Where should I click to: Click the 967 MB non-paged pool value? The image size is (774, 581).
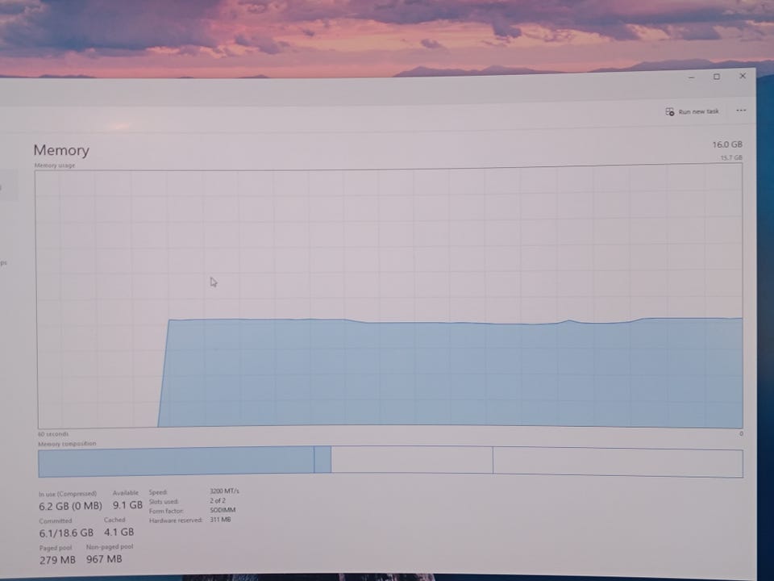point(104,558)
